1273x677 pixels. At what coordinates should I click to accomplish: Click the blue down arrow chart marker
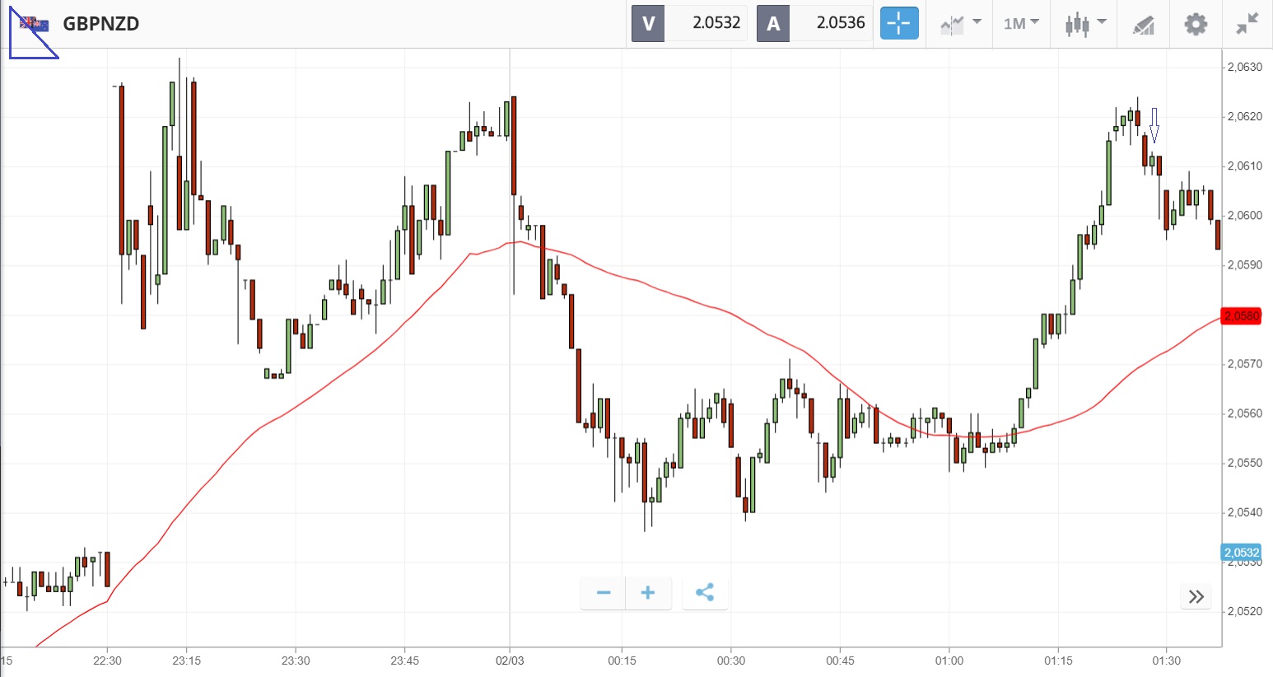[1154, 124]
